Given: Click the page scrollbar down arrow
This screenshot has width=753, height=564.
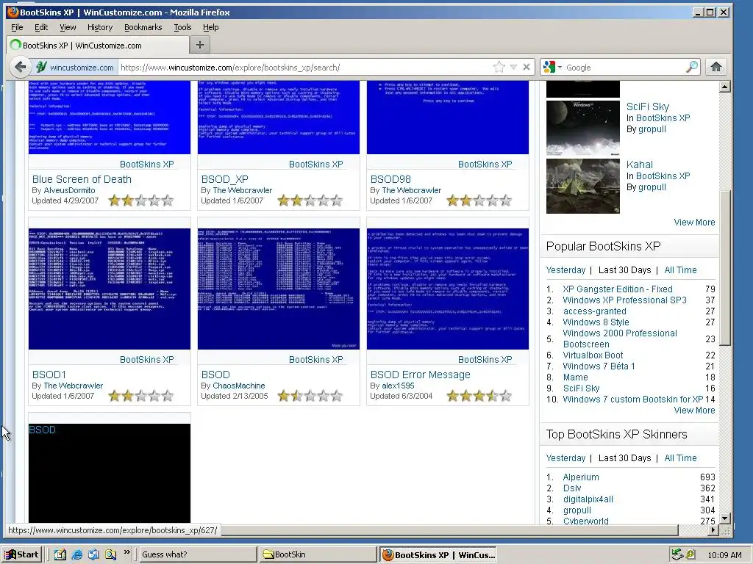Looking at the screenshot, I should click(x=724, y=518).
